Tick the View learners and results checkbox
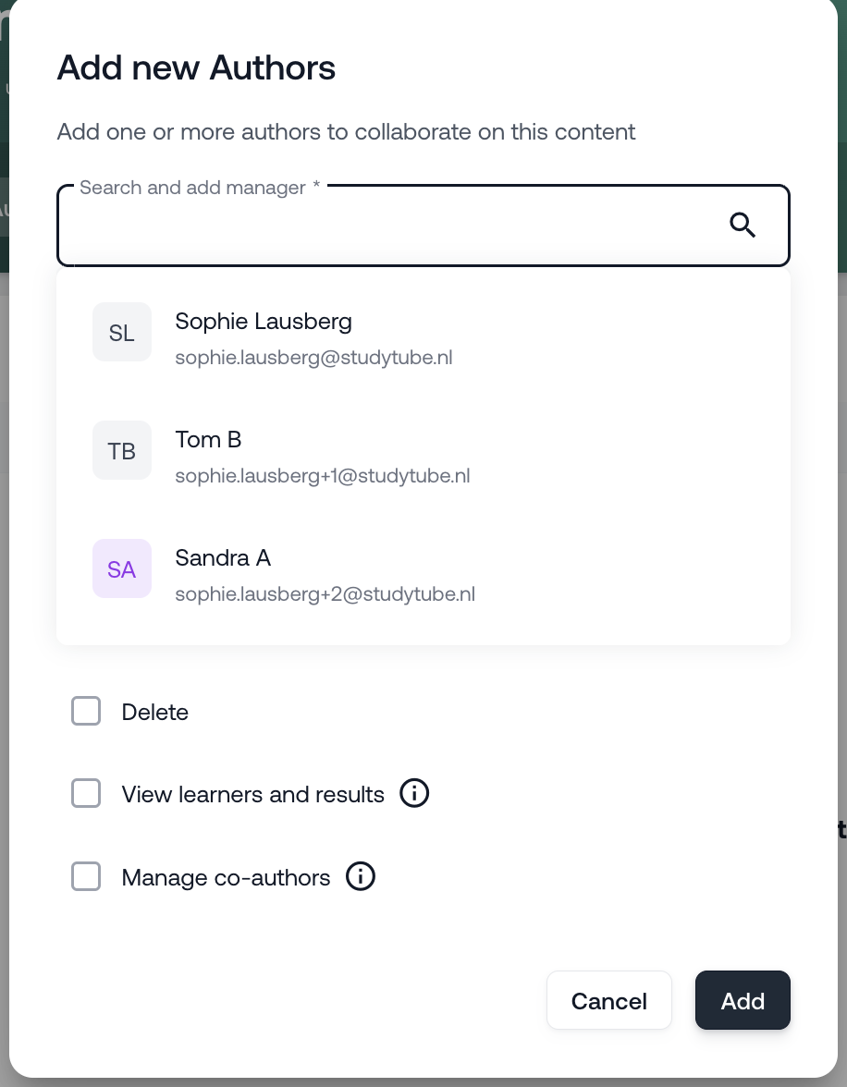Image resolution: width=847 pixels, height=1087 pixels. pos(86,794)
